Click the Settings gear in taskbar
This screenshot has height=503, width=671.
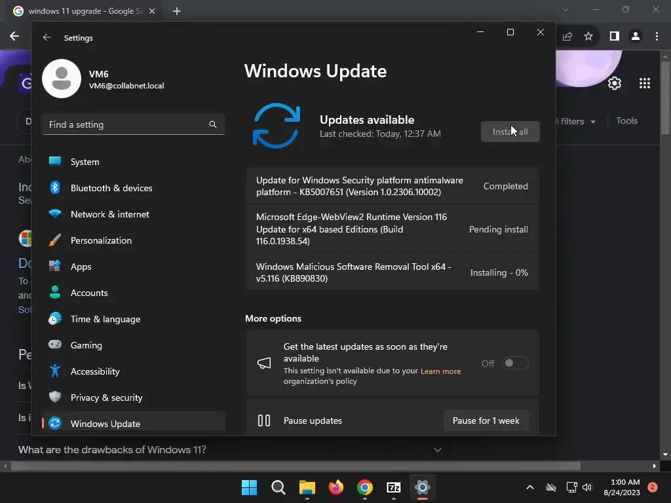[423, 487]
